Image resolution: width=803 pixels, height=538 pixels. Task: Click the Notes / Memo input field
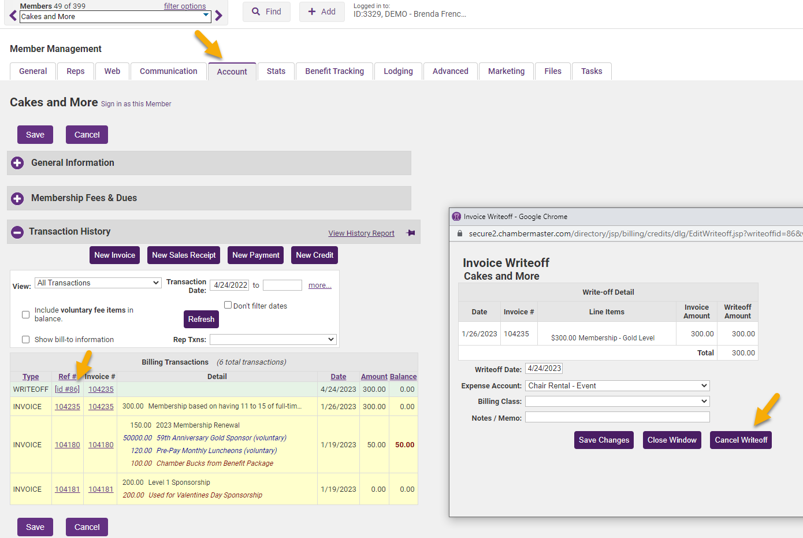pyautogui.click(x=617, y=417)
